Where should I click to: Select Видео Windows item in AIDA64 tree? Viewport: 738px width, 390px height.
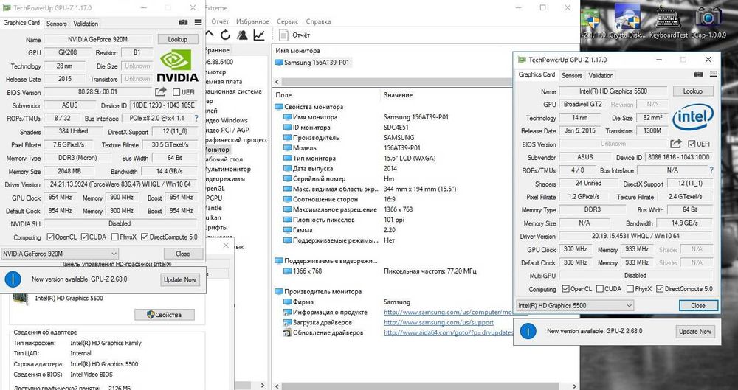[227, 120]
